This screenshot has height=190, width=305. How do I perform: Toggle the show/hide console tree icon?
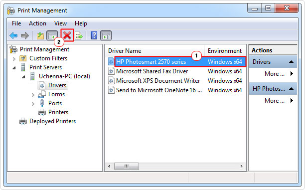(52, 35)
